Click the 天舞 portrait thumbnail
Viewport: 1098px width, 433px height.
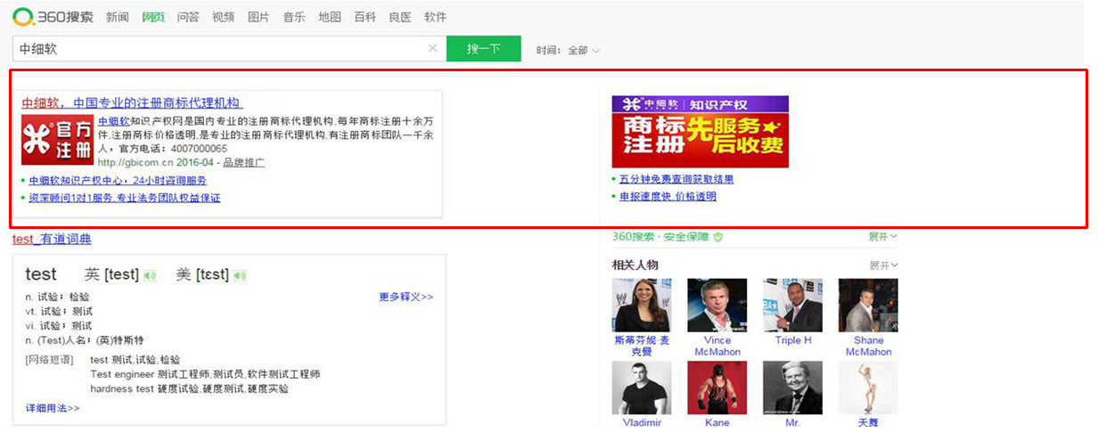[x=868, y=388]
